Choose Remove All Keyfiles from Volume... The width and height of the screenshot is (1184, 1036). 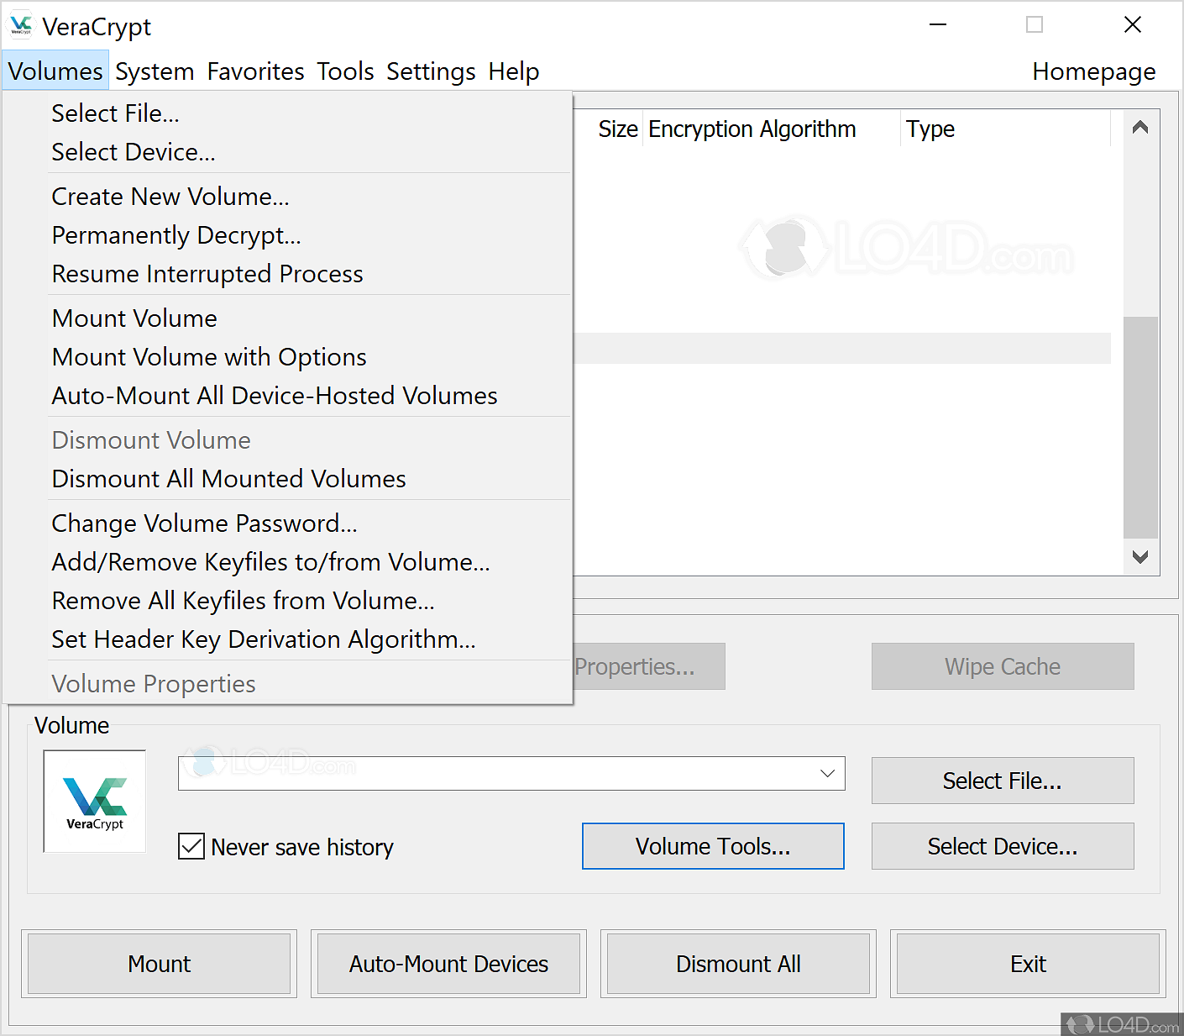[287, 601]
